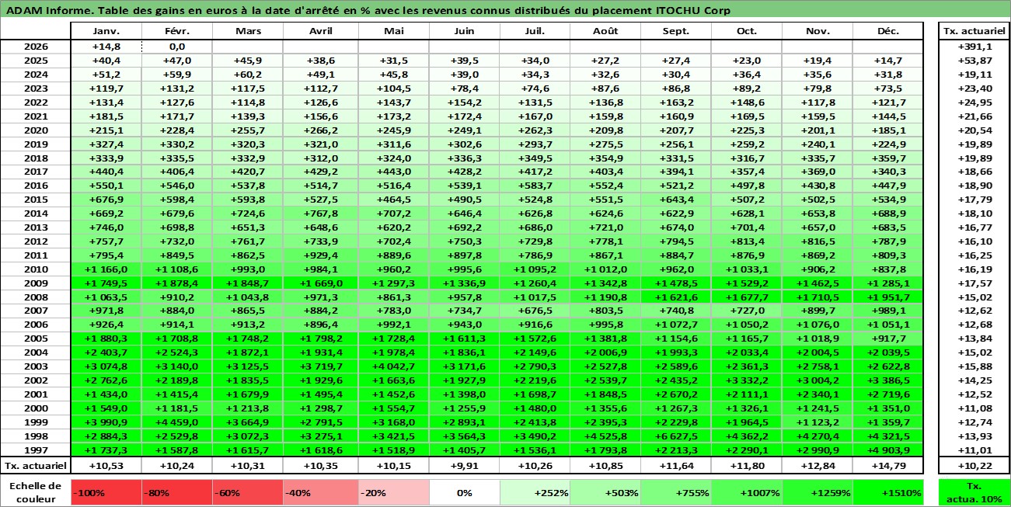Click the Juin actuarial rate '+9,91'

point(464,466)
